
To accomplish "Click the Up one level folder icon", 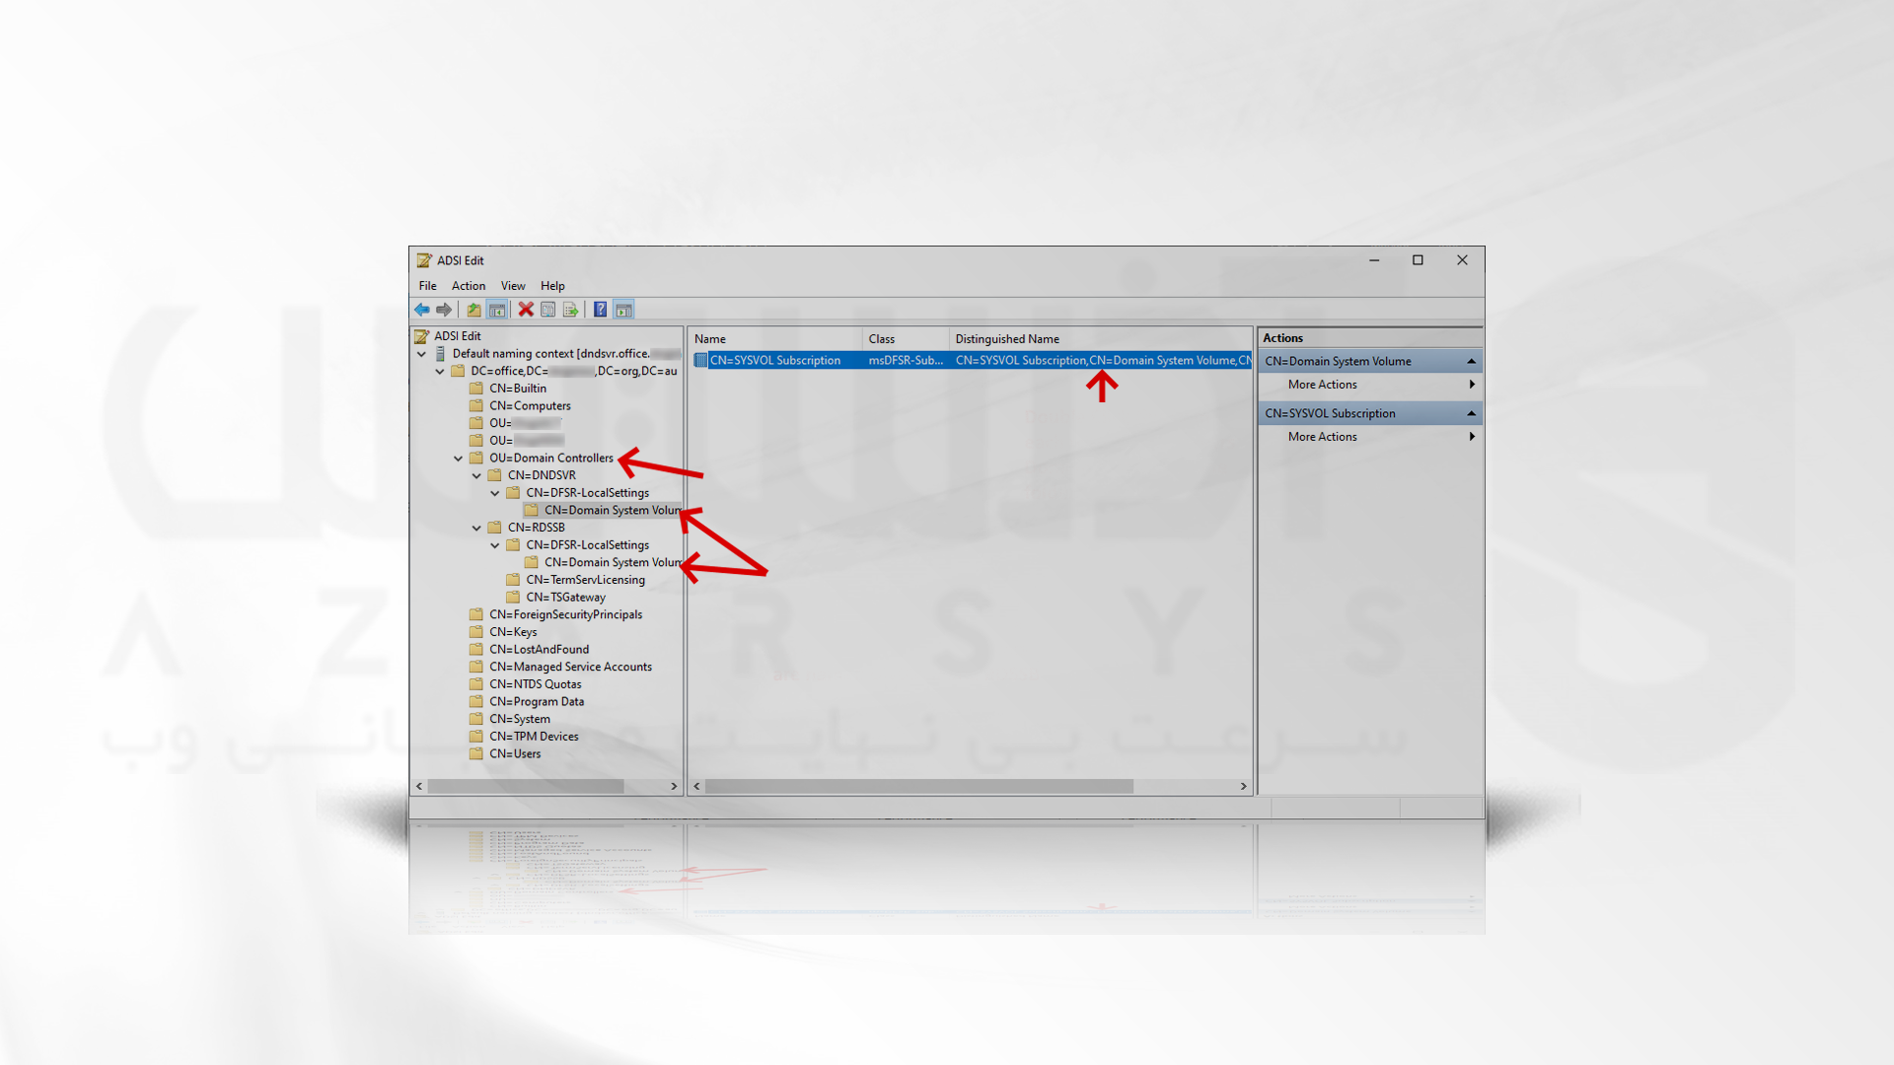I will (474, 310).
